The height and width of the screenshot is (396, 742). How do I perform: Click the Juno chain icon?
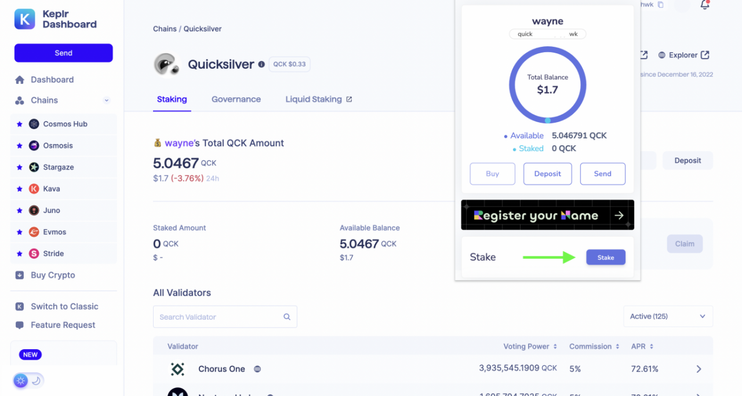pos(34,210)
